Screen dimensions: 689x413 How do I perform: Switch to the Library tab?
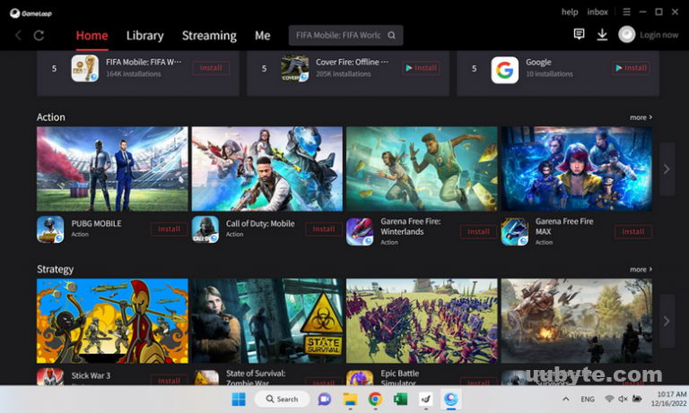(x=145, y=36)
